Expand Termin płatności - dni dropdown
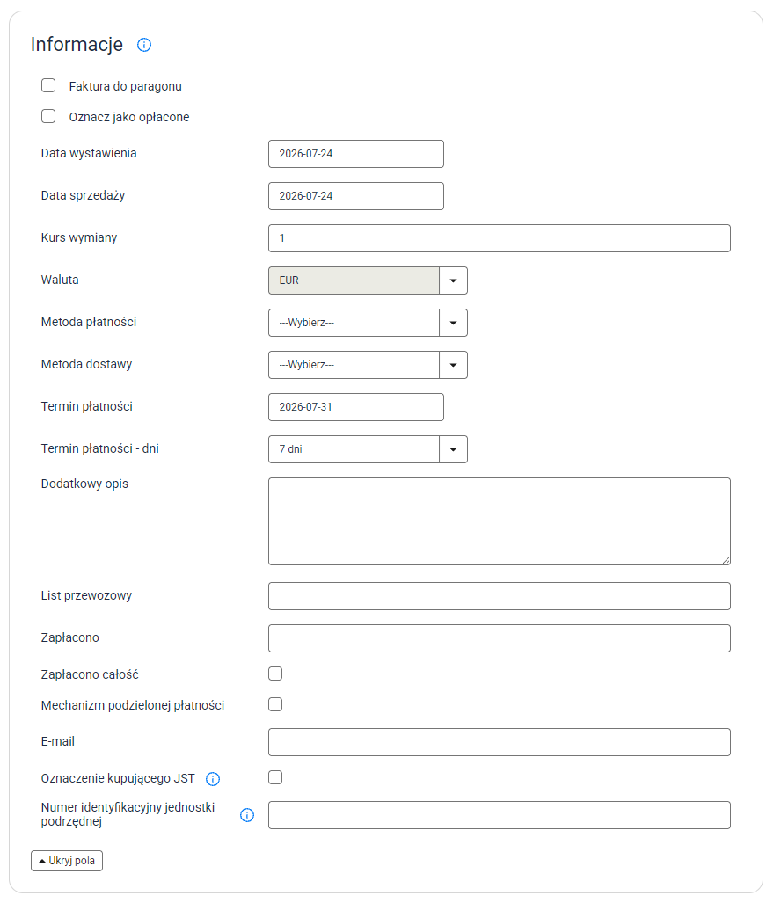Image resolution: width=774 pixels, height=903 pixels. tap(368, 449)
